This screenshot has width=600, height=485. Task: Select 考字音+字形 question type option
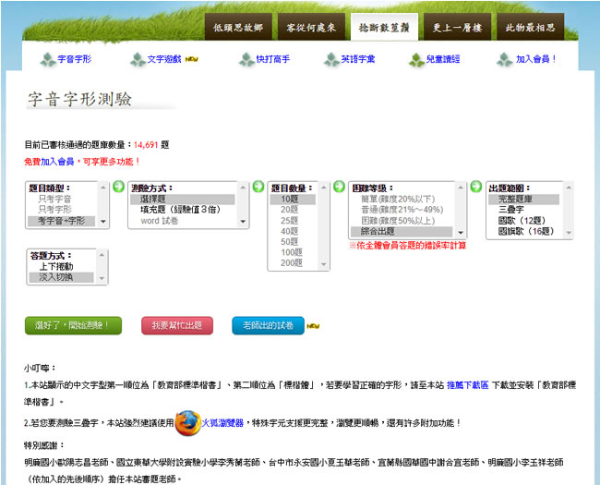click(x=62, y=221)
